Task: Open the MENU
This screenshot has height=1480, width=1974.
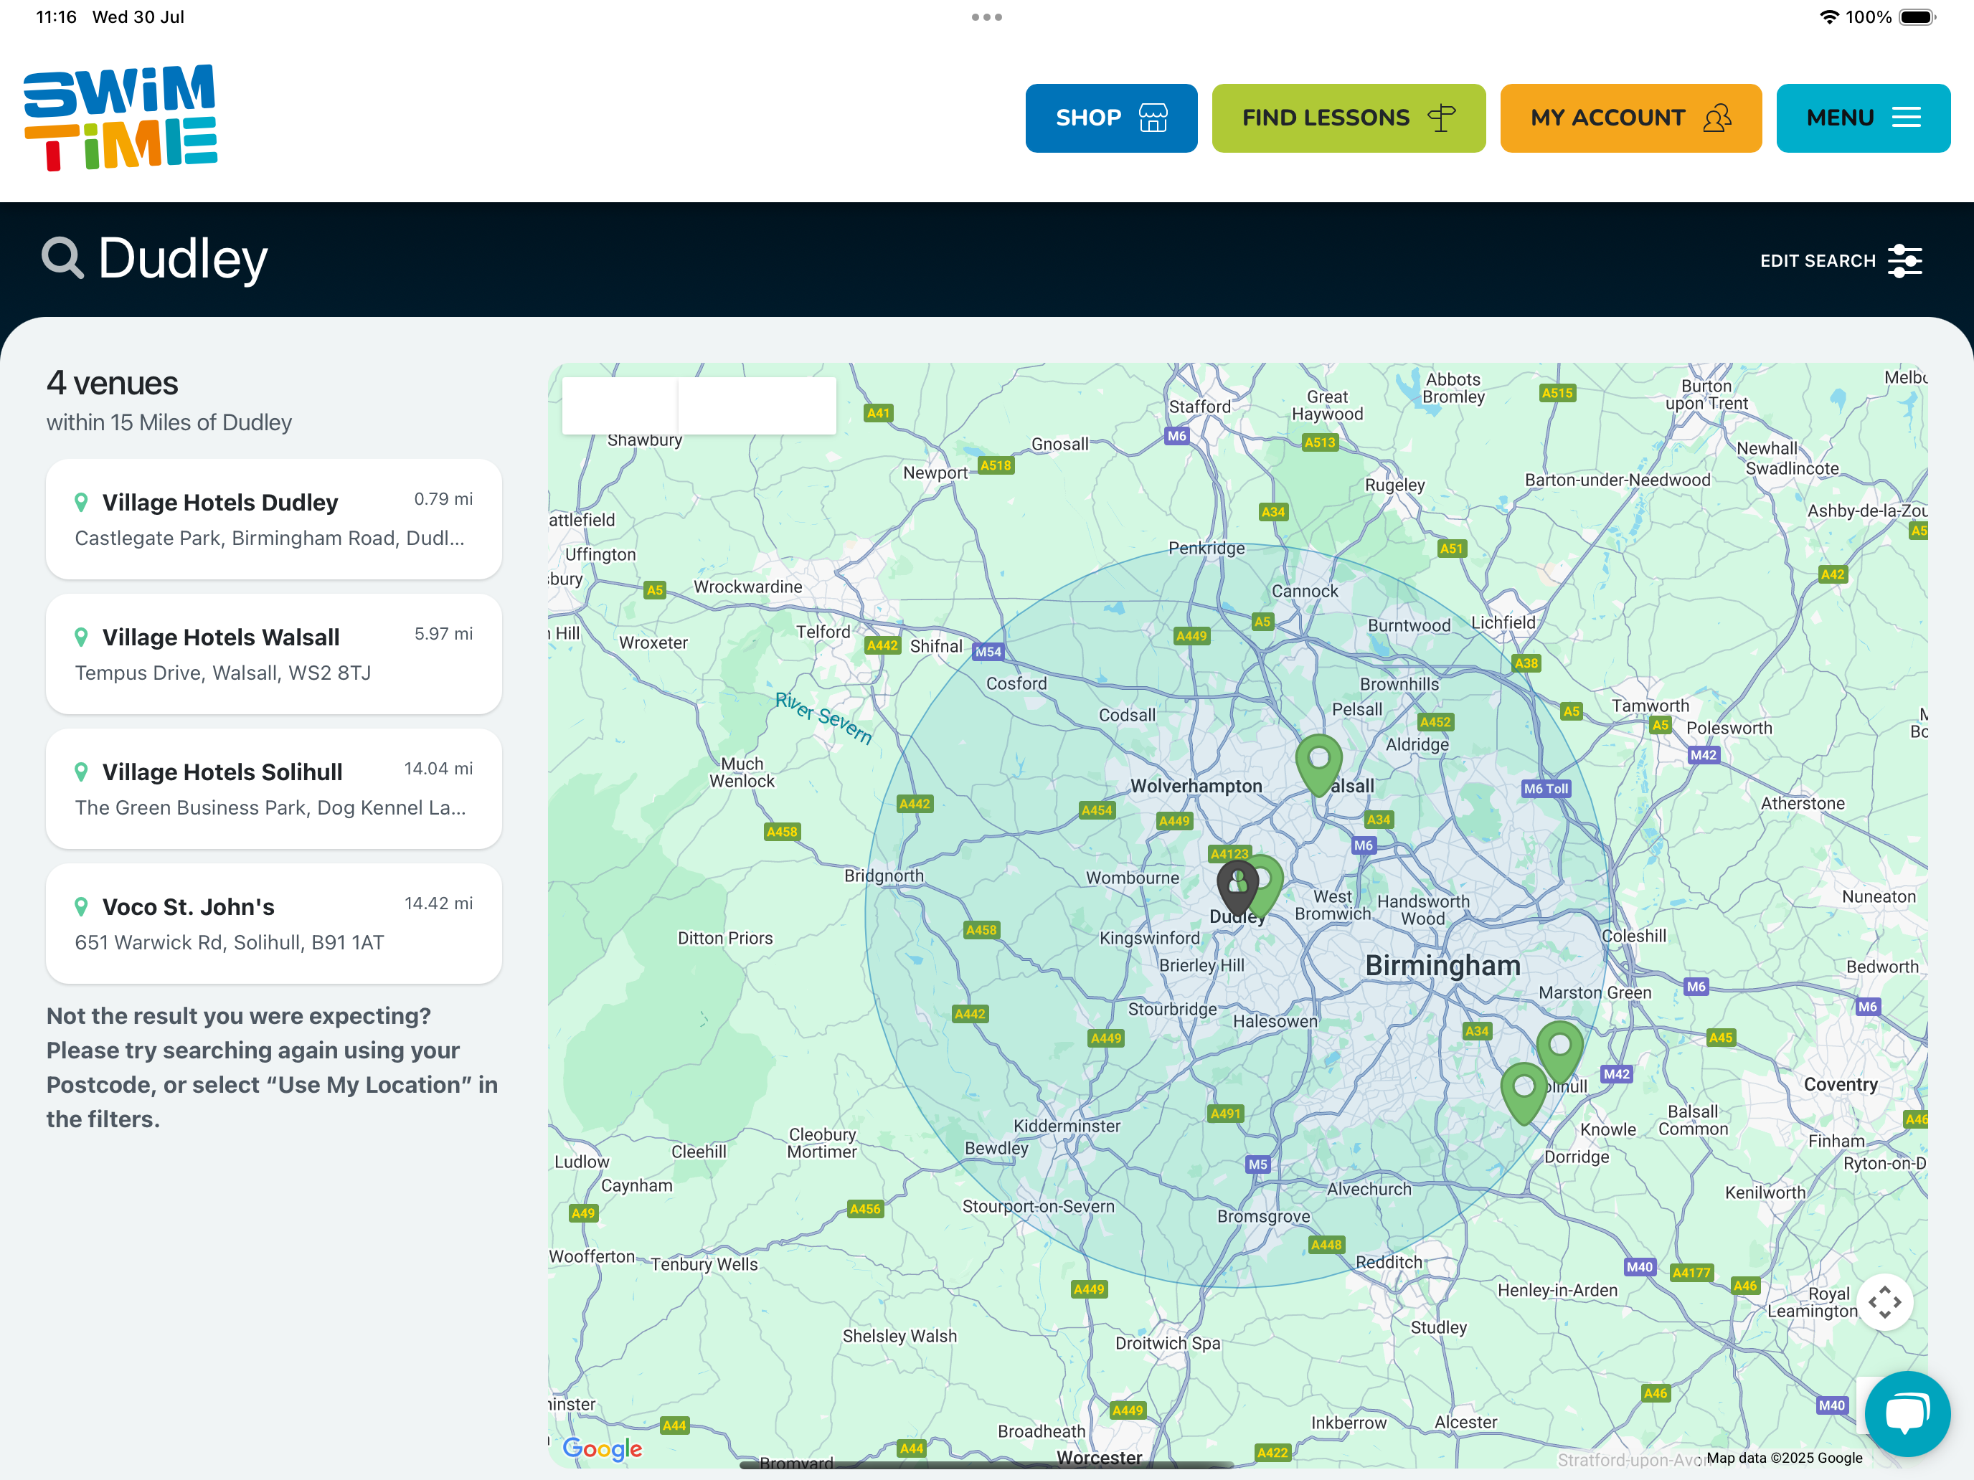Action: coord(1862,118)
